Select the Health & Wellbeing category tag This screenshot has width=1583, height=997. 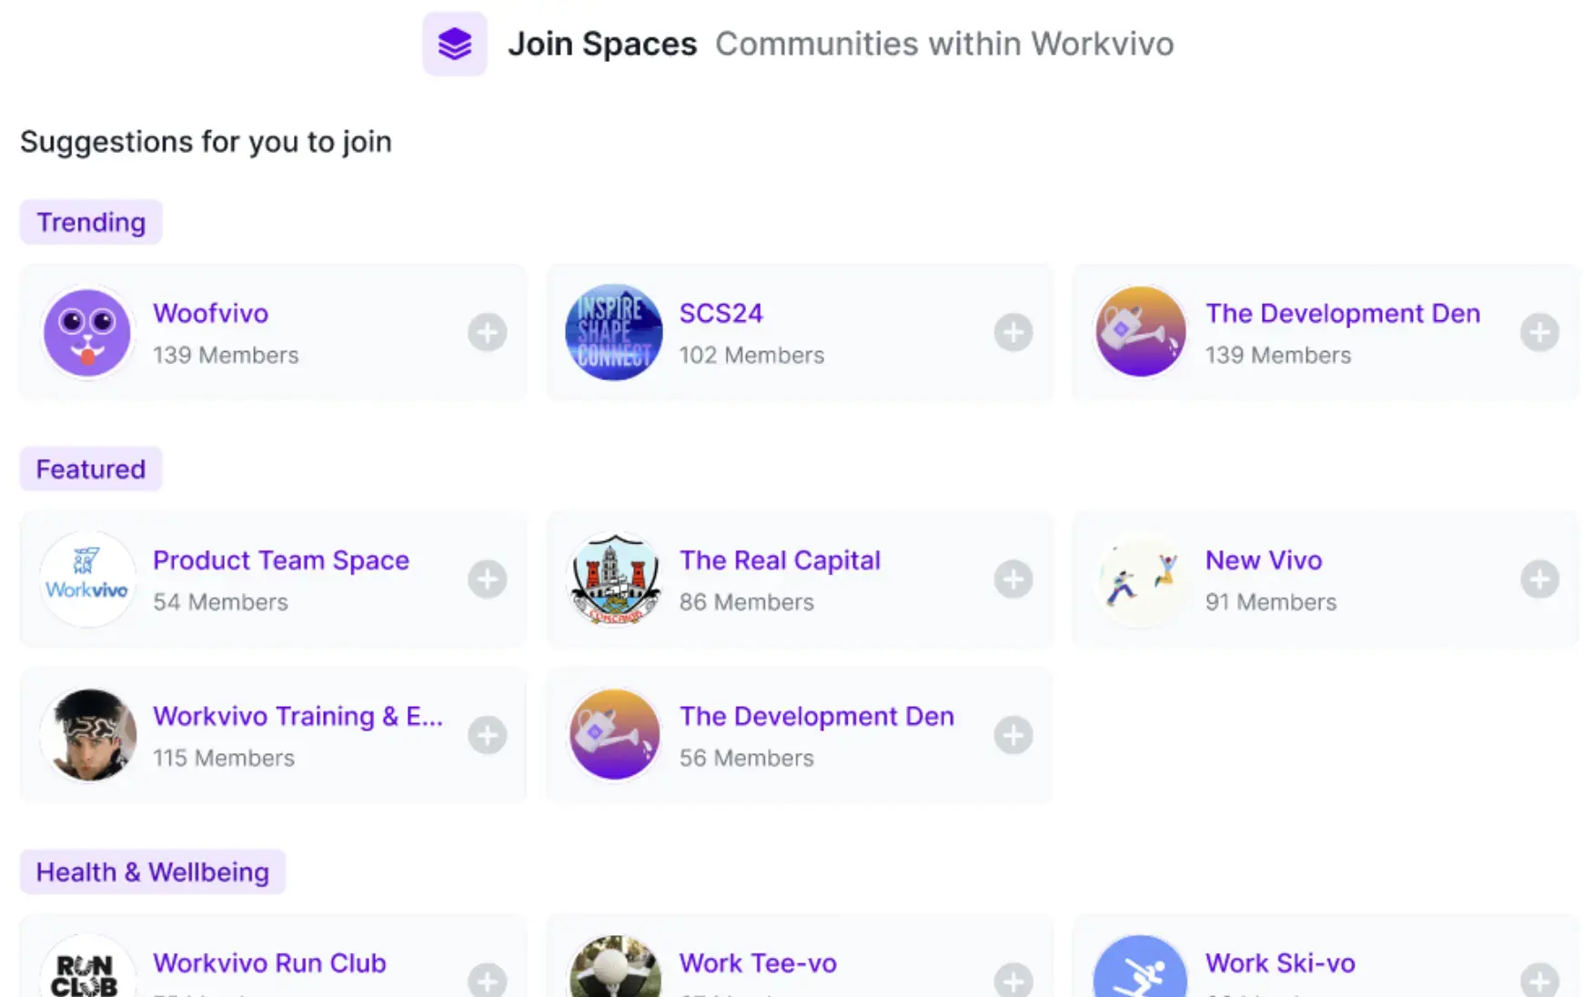(x=153, y=872)
